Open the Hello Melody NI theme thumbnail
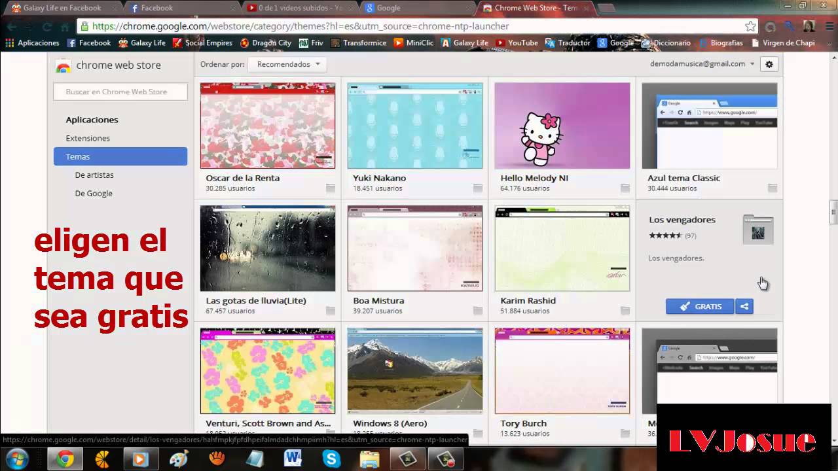 pos(562,126)
